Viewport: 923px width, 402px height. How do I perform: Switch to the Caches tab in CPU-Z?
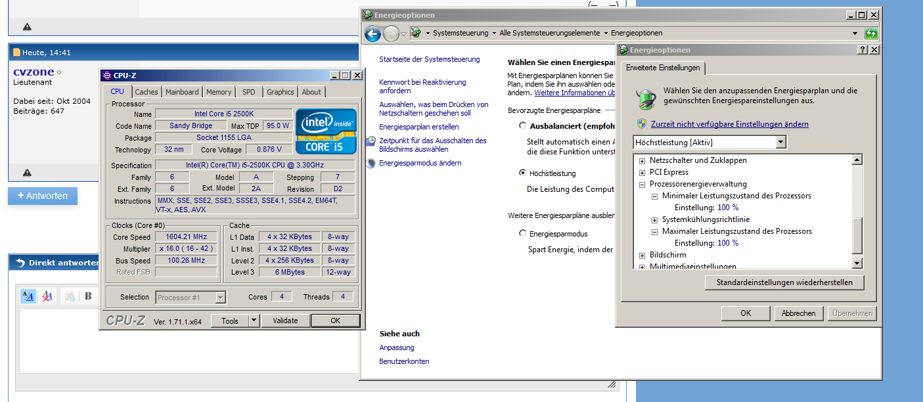point(146,92)
